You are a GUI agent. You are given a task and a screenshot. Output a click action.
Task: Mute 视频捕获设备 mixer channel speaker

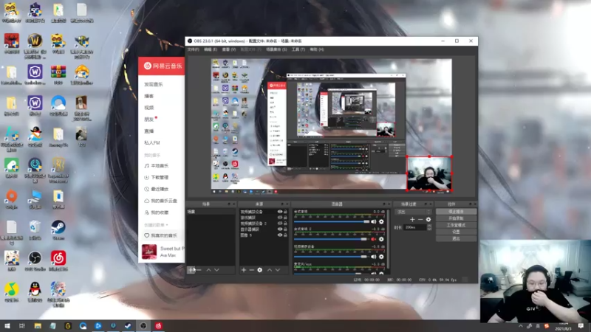click(x=374, y=257)
